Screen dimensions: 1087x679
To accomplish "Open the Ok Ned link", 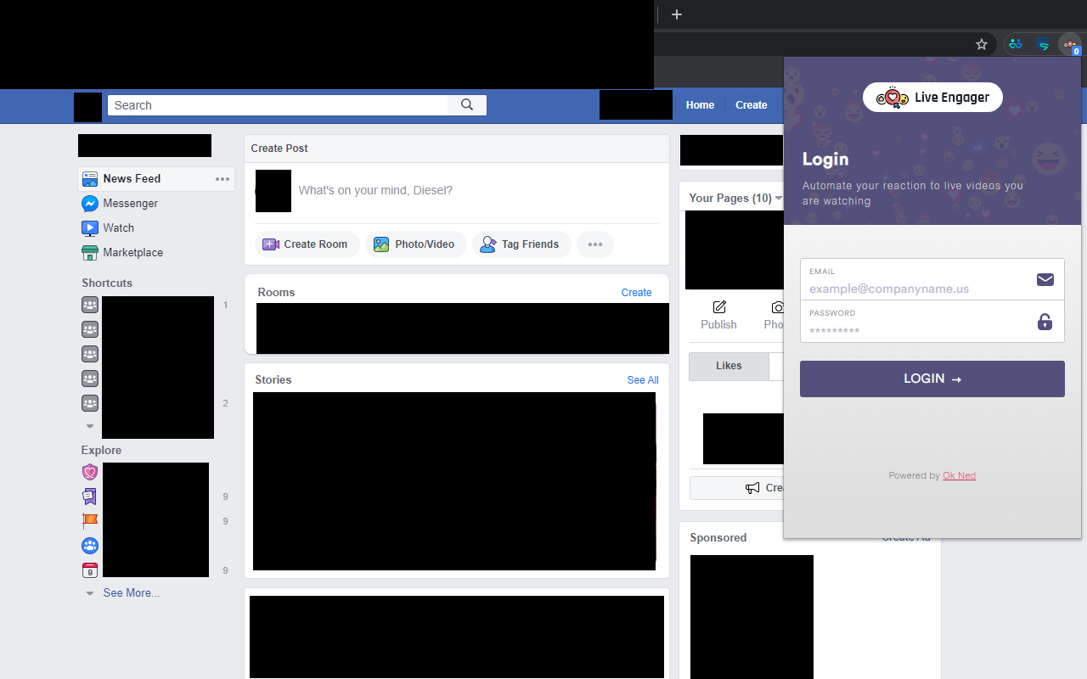I will click(960, 475).
